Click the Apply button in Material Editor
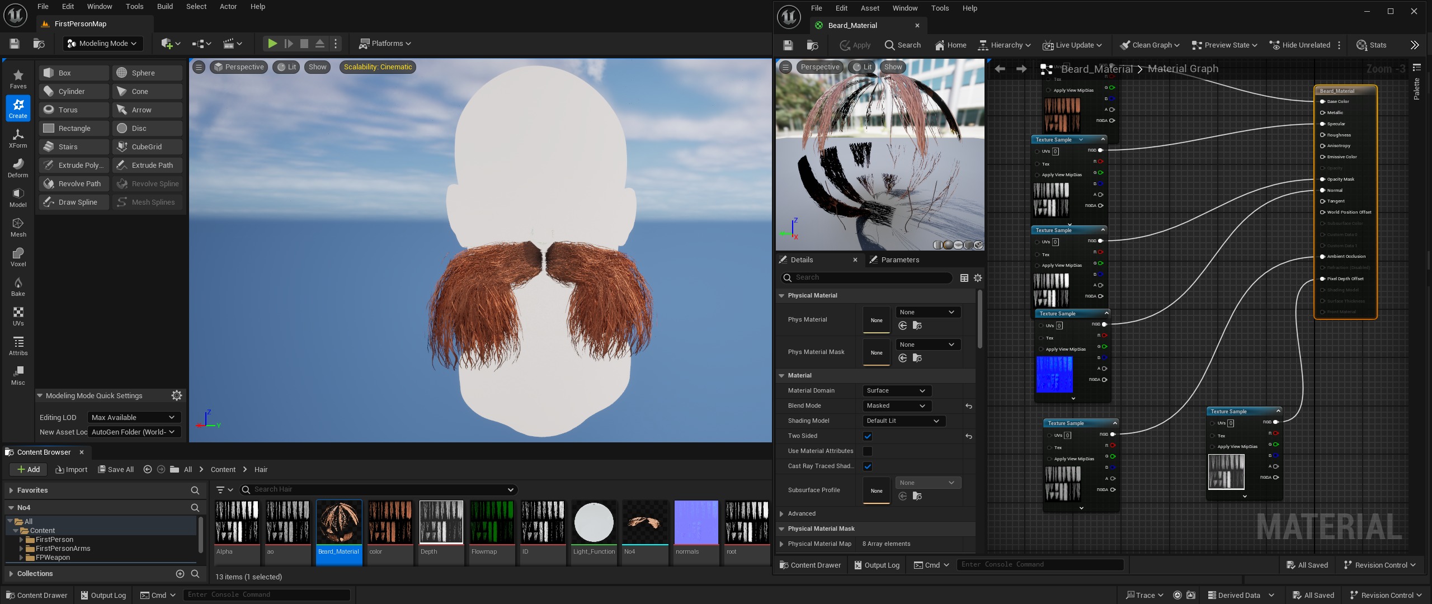1432x604 pixels. [x=855, y=45]
